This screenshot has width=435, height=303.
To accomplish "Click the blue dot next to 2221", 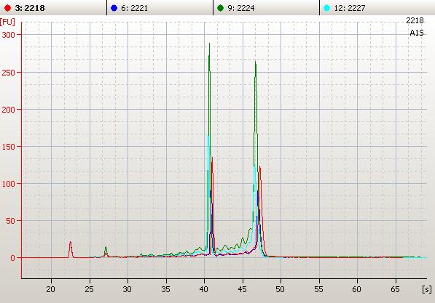I will click(114, 8).
